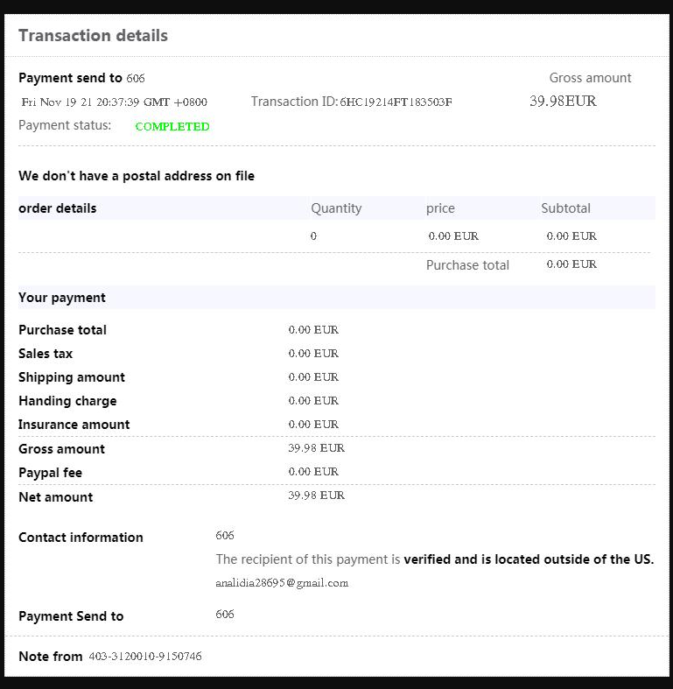Click the Shipping amount value

point(313,377)
